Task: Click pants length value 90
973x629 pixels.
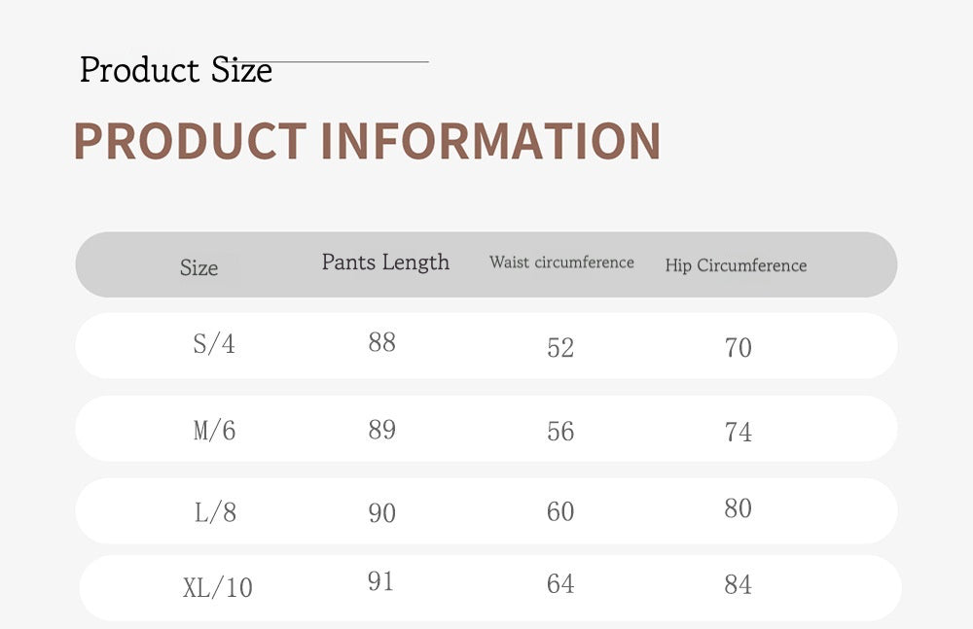Action: [381, 512]
